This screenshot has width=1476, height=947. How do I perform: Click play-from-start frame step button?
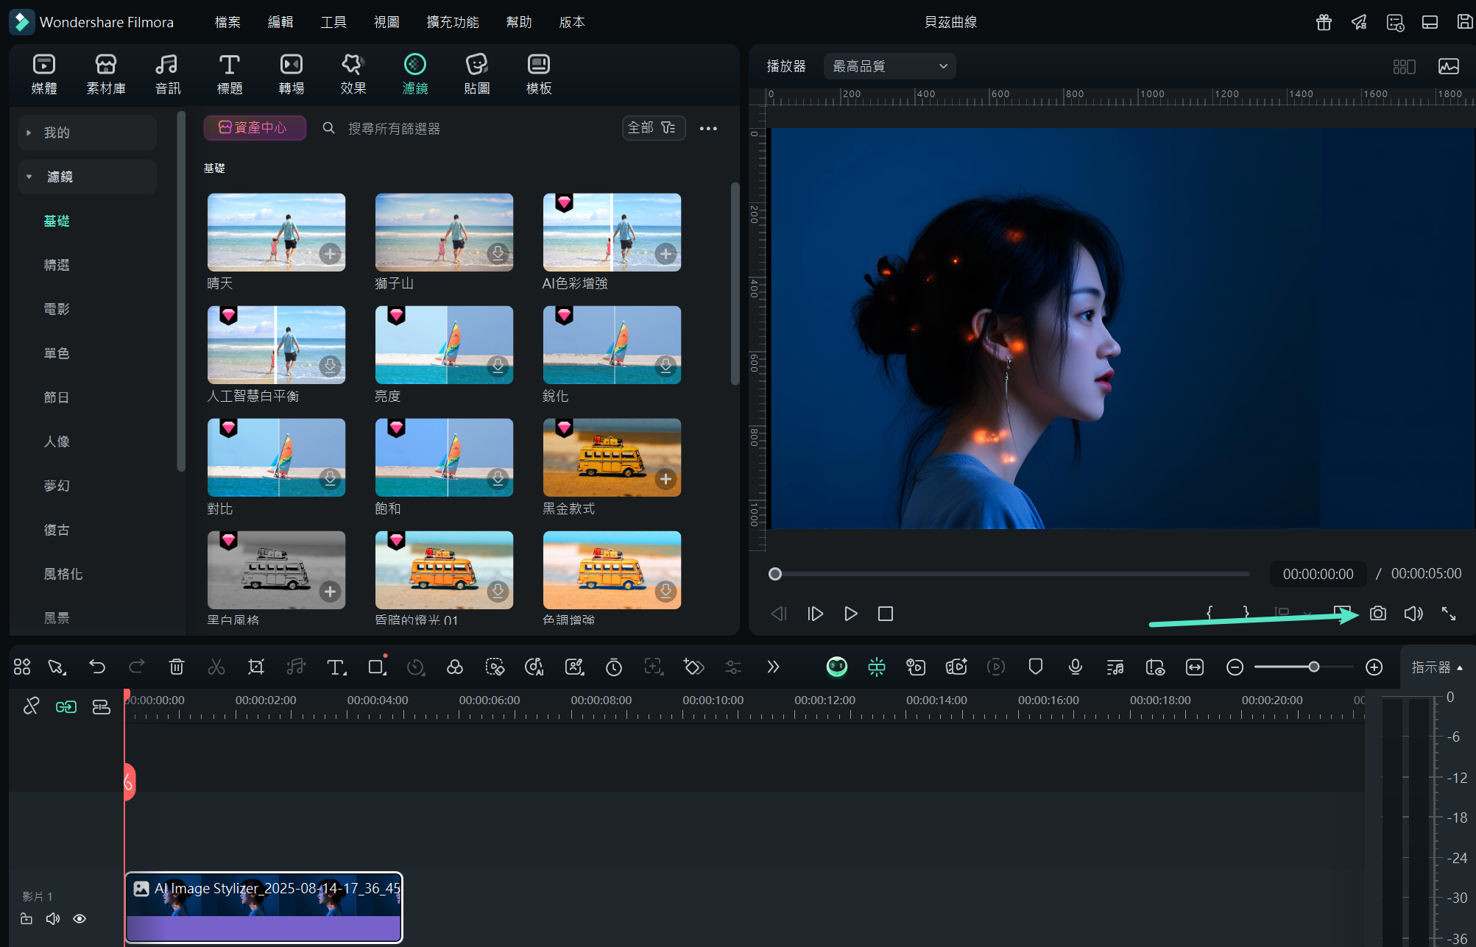pyautogui.click(x=815, y=614)
